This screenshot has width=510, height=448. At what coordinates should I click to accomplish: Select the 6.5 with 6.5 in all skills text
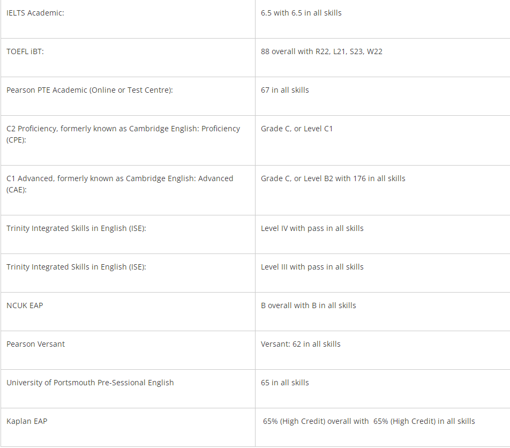tap(301, 13)
